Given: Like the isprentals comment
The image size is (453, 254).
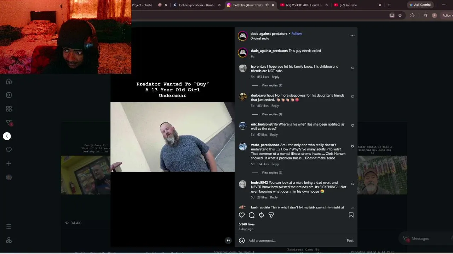Looking at the screenshot, I should pyautogui.click(x=352, y=68).
